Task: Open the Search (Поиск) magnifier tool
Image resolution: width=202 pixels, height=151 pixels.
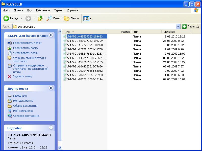Action: [x=49, y=18]
